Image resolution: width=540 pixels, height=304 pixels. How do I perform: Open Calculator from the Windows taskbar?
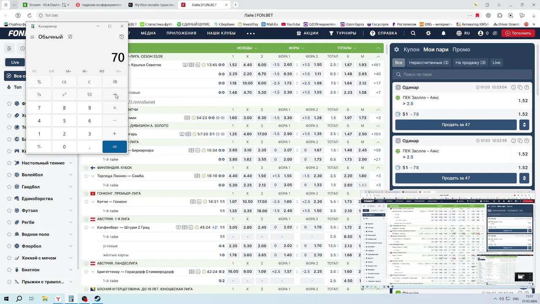coord(71,299)
